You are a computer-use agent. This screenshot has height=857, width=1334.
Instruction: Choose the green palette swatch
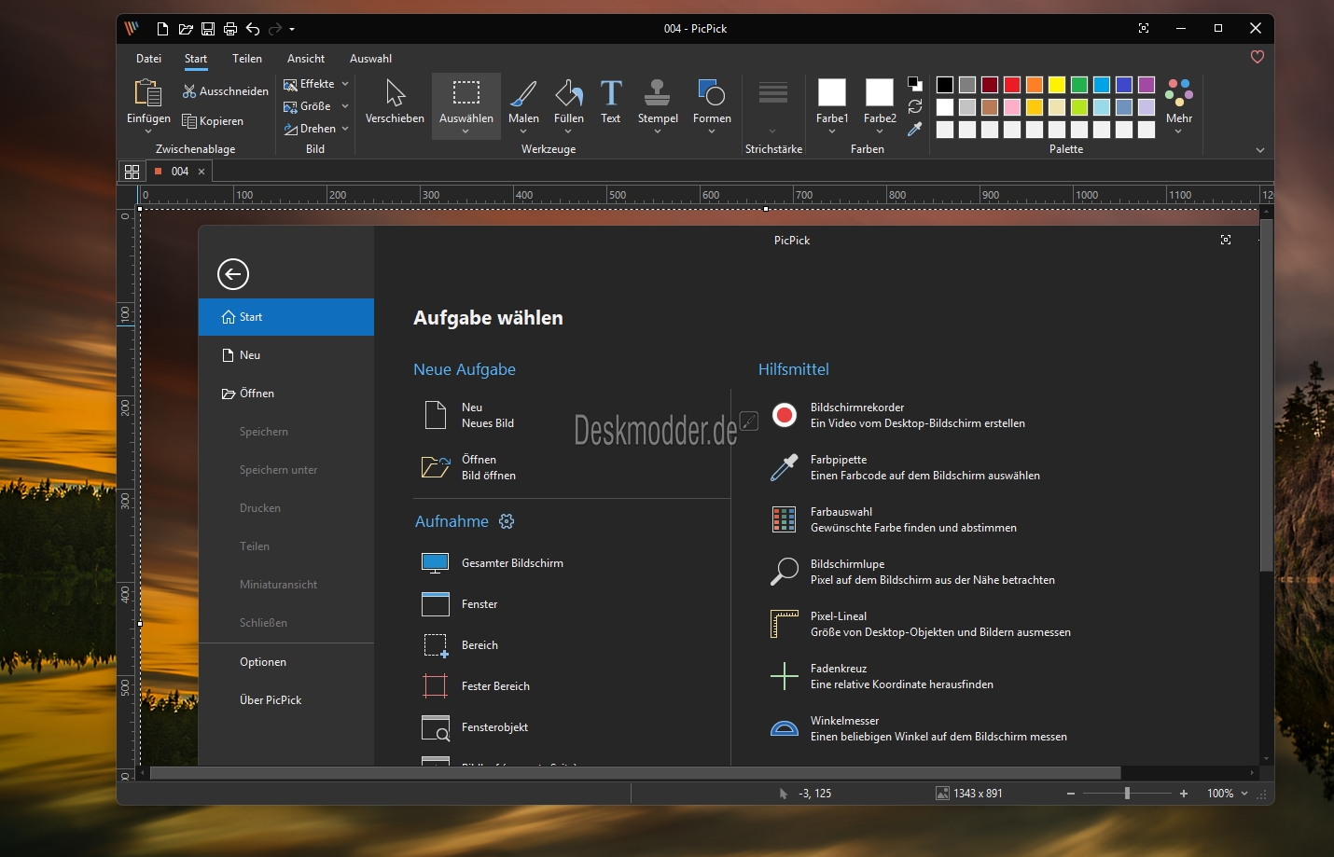click(x=1079, y=85)
